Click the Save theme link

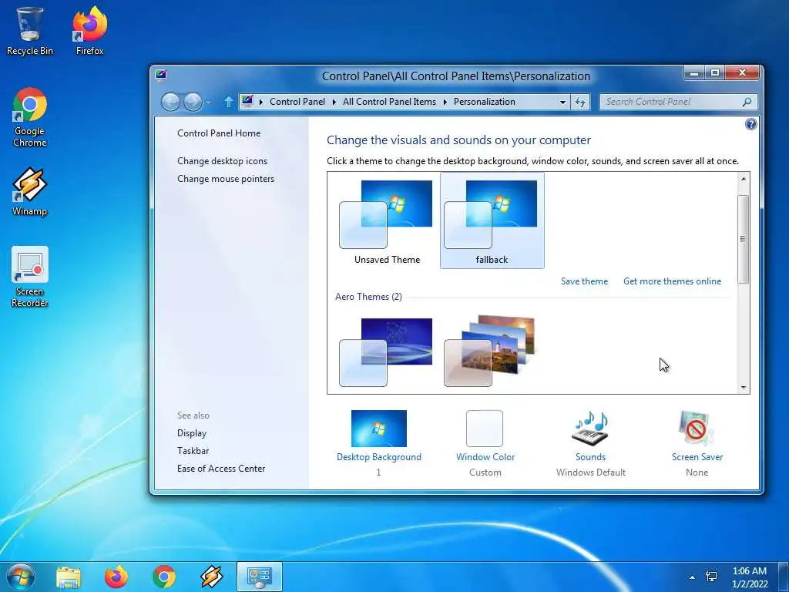coord(584,281)
